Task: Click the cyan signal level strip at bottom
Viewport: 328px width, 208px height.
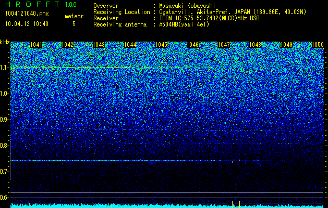Action: click(x=167, y=206)
